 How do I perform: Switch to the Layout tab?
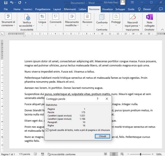pyautogui.click(x=57, y=9)
